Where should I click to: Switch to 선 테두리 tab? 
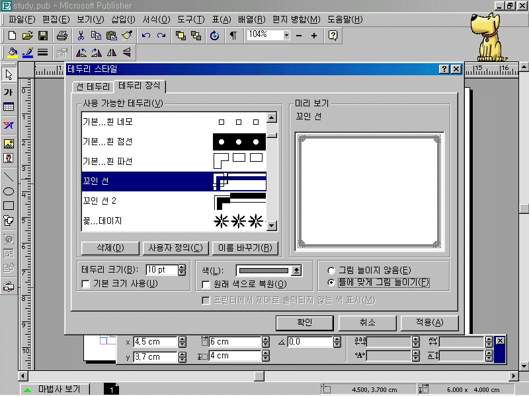point(92,87)
